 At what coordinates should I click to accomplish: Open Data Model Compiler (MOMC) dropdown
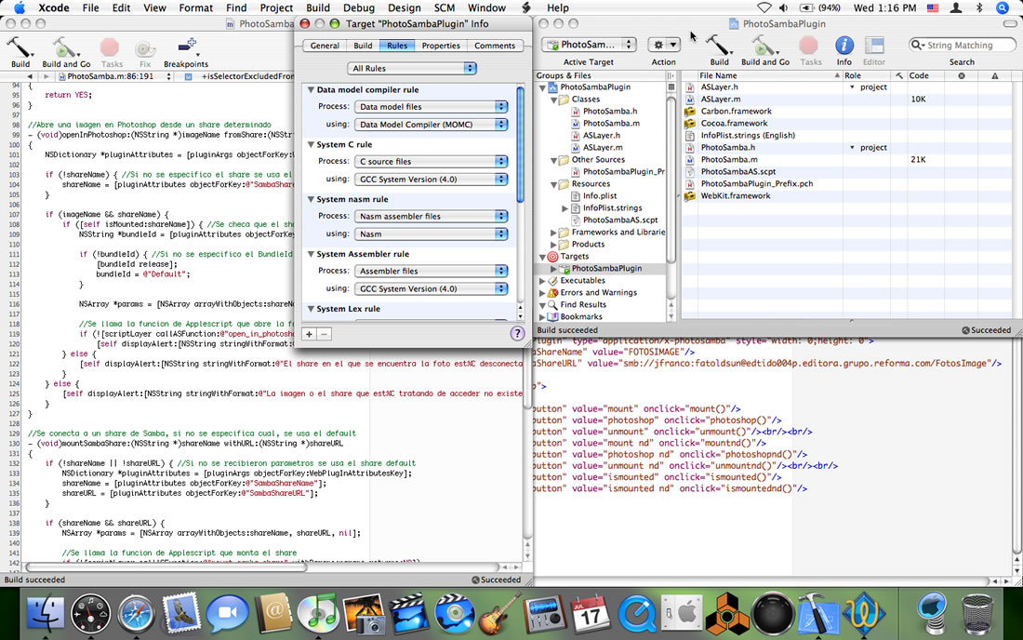click(431, 124)
